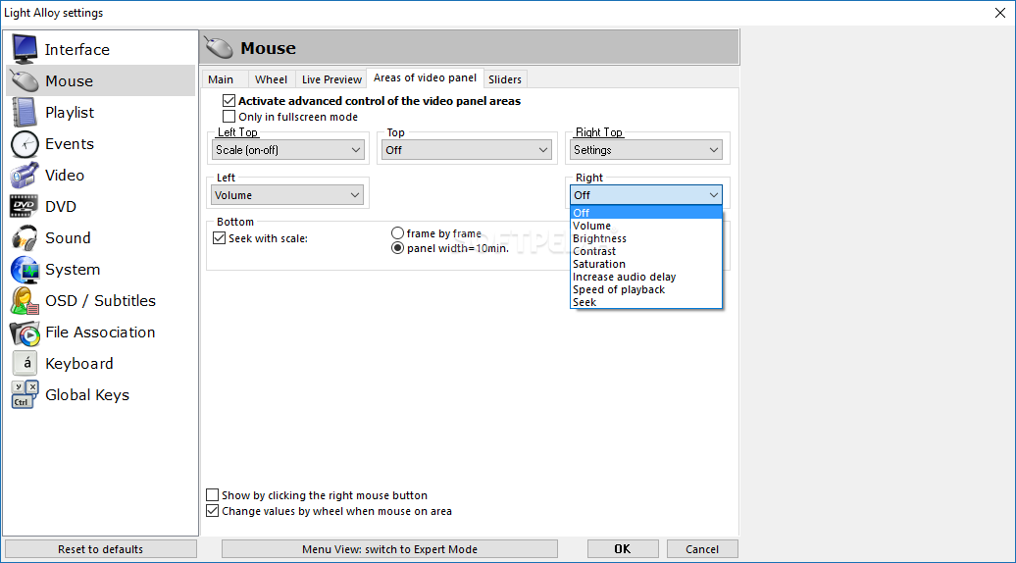
Task: Click the Video camcorder icon
Action: pos(25,175)
